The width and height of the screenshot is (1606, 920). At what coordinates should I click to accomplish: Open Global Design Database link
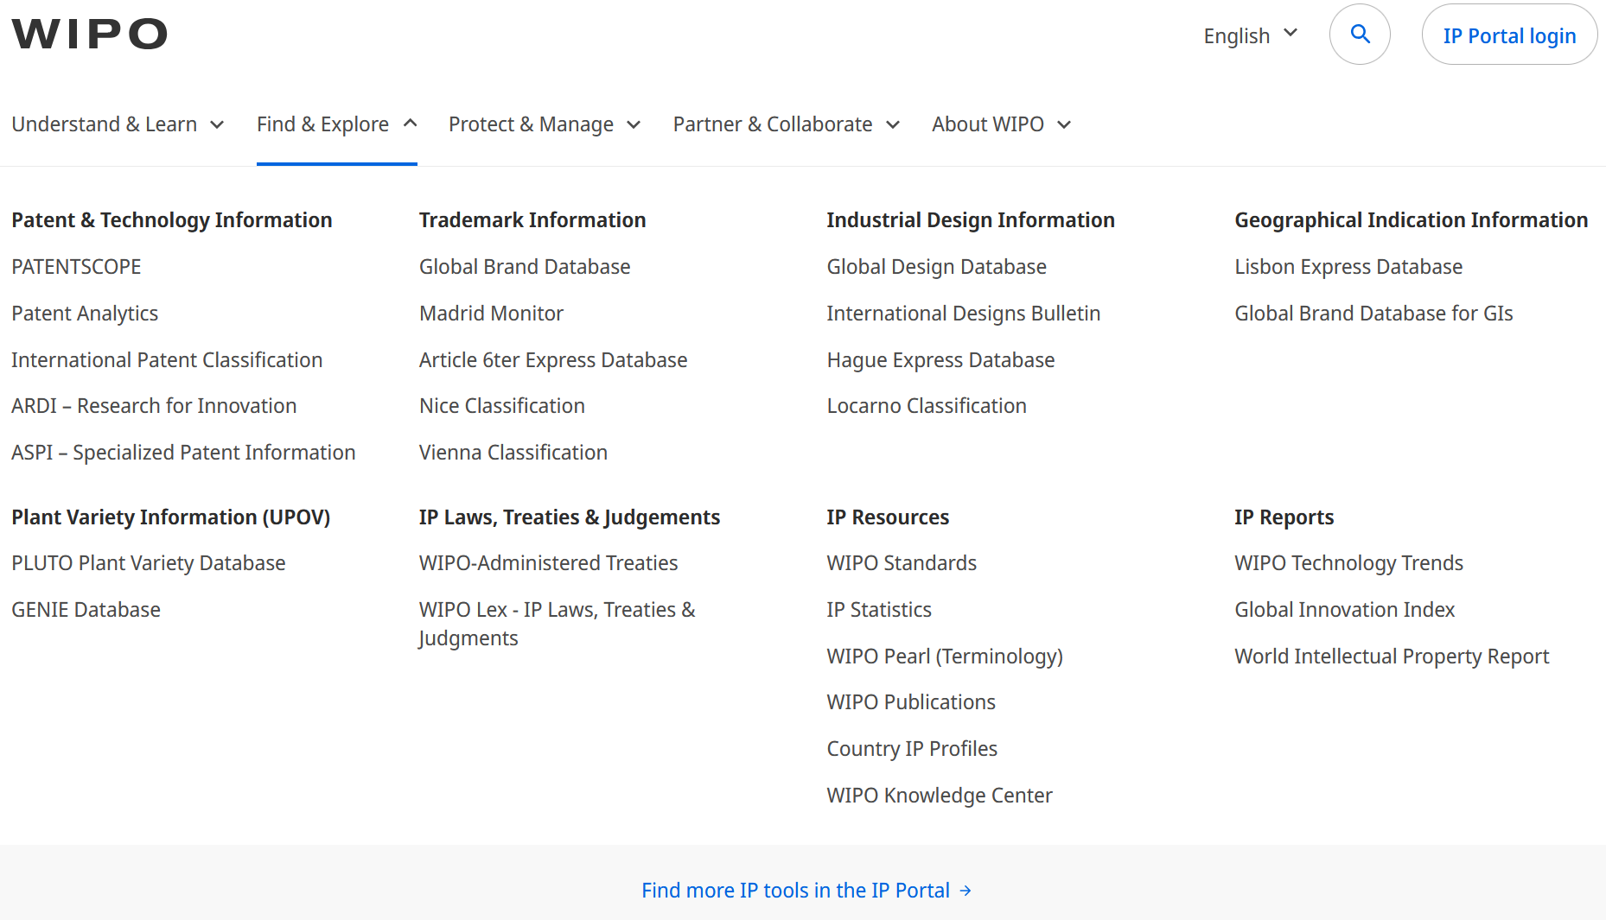click(936, 267)
